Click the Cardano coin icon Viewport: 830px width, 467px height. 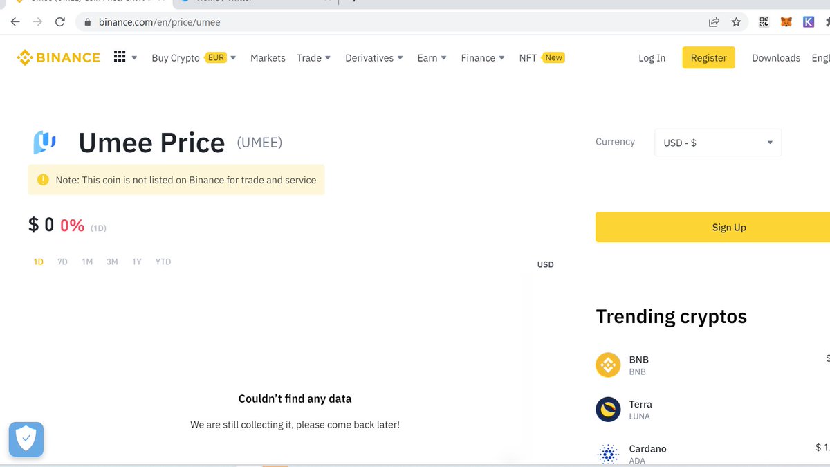point(608,454)
